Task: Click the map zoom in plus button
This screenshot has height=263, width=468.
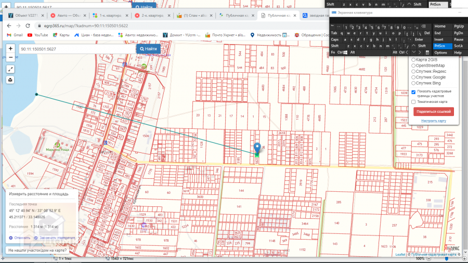Action: [10, 48]
